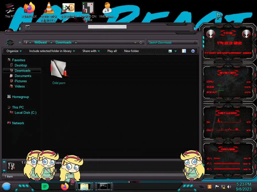Expand the breadcrumb arrow after MrBeast
The height and width of the screenshot is (192, 257).
[x=51, y=42]
